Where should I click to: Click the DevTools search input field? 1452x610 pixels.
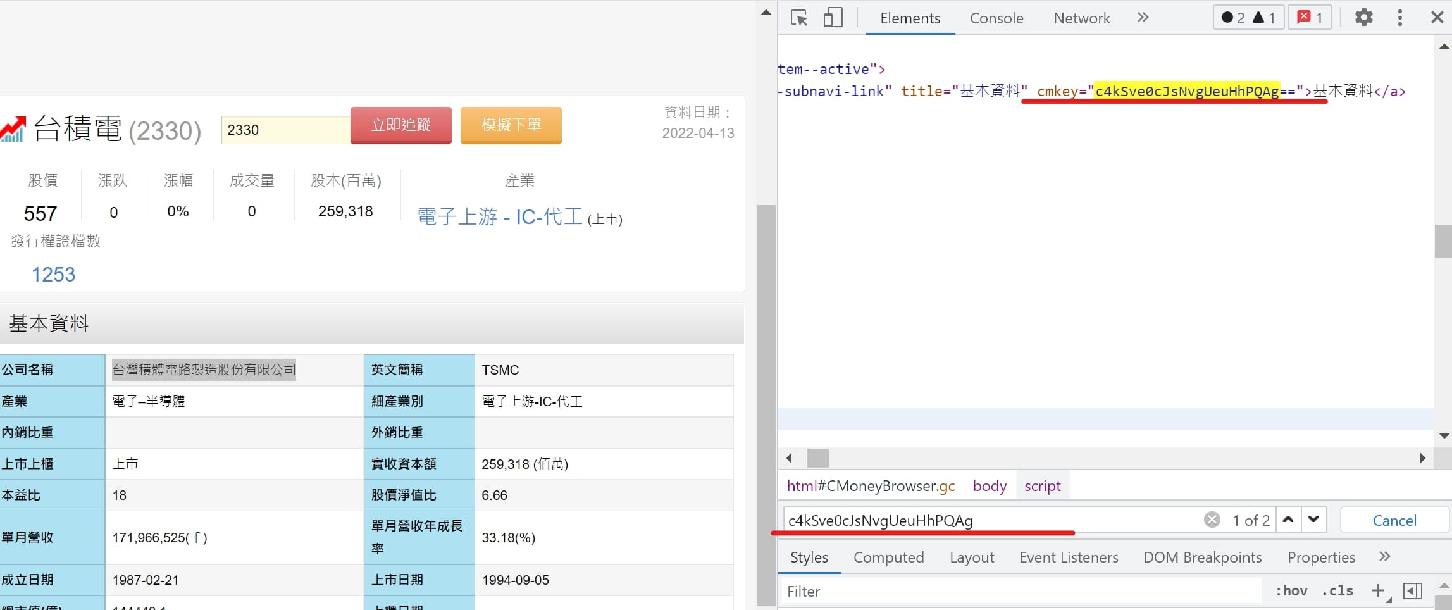point(993,520)
